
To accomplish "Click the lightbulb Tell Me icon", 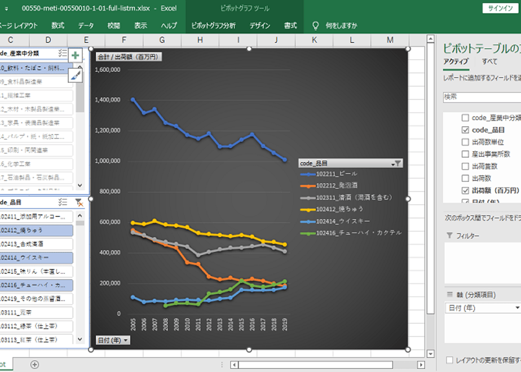I will tap(315, 25).
